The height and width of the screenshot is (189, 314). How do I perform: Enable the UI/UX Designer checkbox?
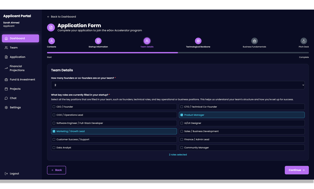click(x=182, y=123)
